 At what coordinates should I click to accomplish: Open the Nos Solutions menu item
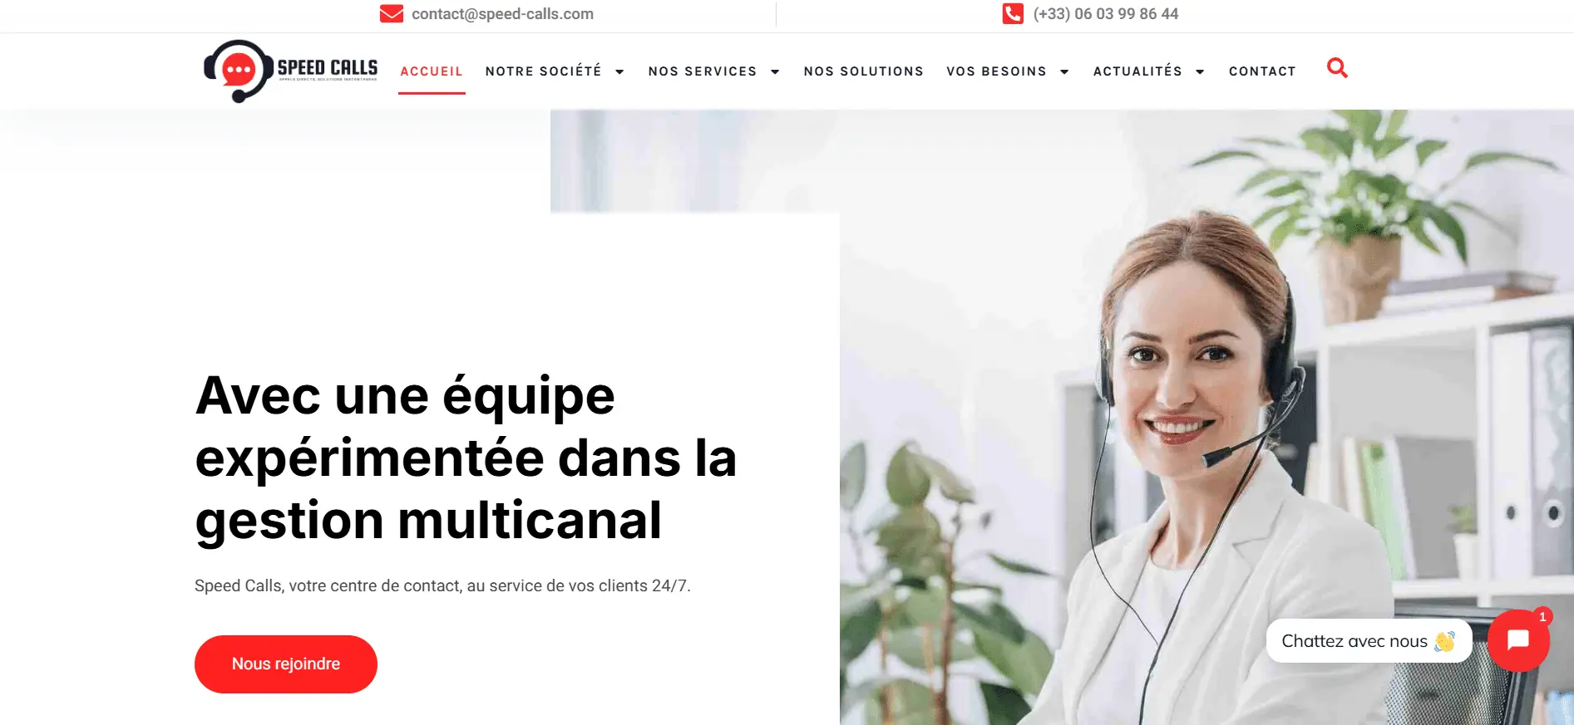[x=863, y=71]
